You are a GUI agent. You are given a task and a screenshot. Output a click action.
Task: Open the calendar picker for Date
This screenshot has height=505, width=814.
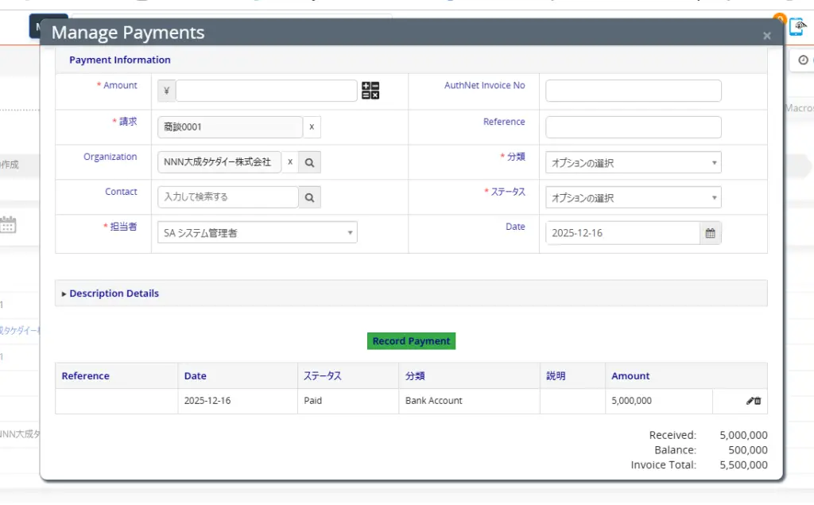coord(710,233)
